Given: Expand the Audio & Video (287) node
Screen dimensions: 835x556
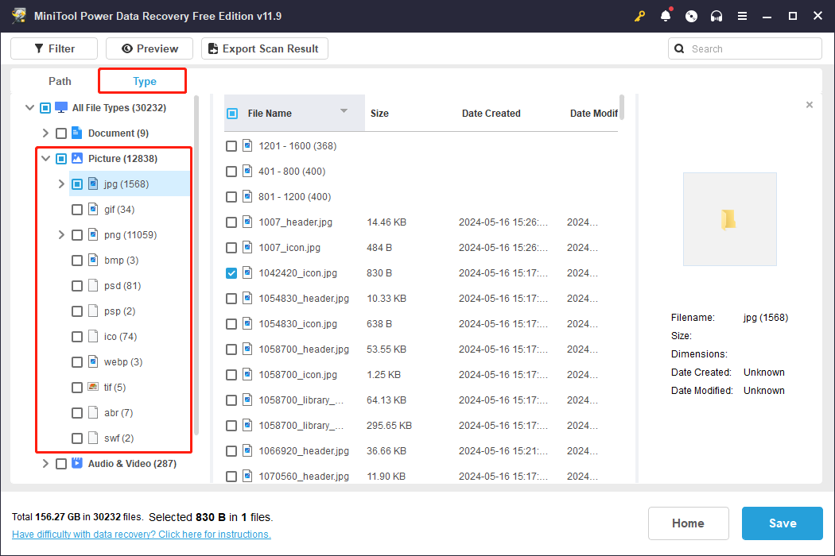Looking at the screenshot, I should (x=46, y=463).
